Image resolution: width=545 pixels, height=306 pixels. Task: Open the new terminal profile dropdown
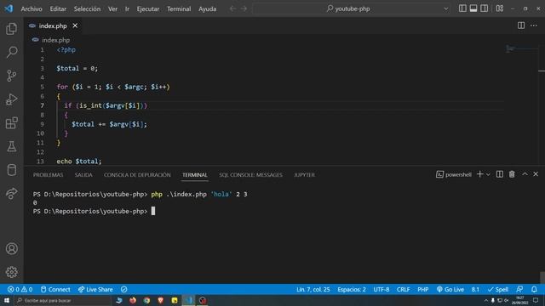488,174
